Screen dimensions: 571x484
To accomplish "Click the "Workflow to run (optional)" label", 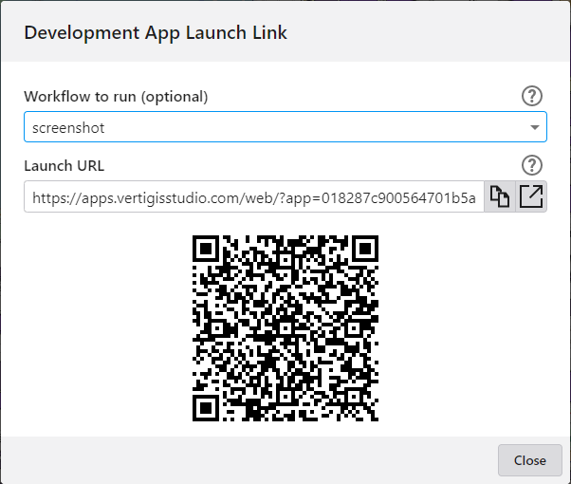I will (116, 97).
